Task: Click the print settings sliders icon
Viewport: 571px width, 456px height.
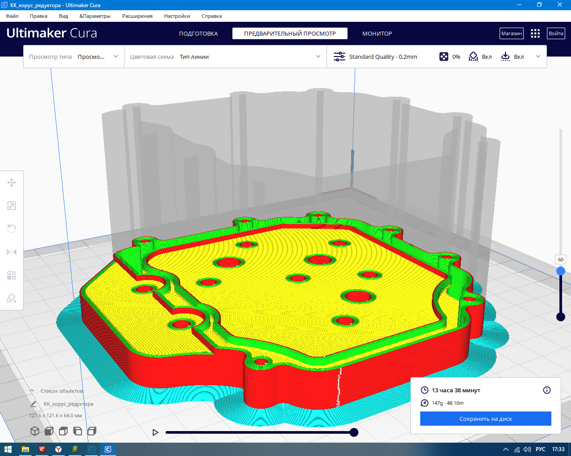Action: 339,57
